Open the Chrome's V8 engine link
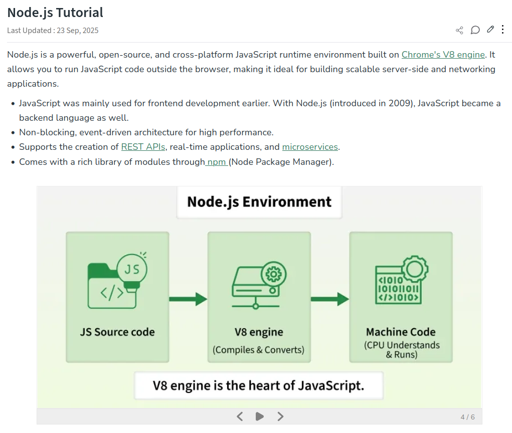512x433 pixels. pos(443,55)
